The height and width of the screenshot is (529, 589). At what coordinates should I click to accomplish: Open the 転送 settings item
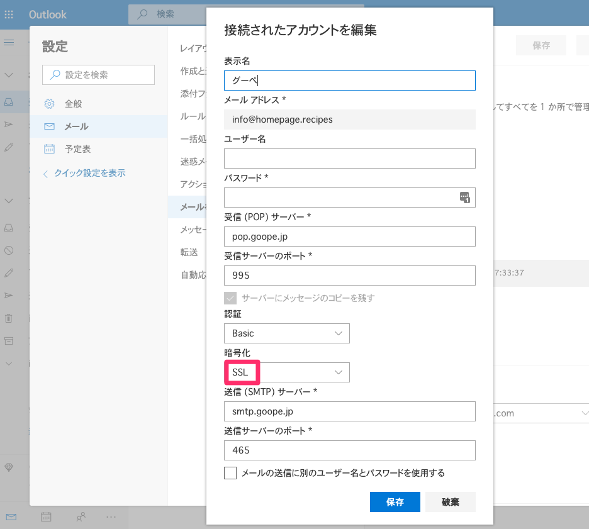coord(189,252)
